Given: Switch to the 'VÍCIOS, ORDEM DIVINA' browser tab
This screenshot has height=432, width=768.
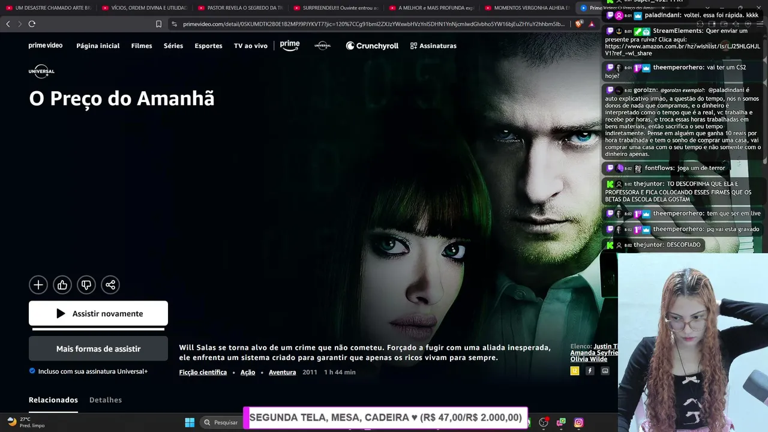Looking at the screenshot, I should (144, 8).
